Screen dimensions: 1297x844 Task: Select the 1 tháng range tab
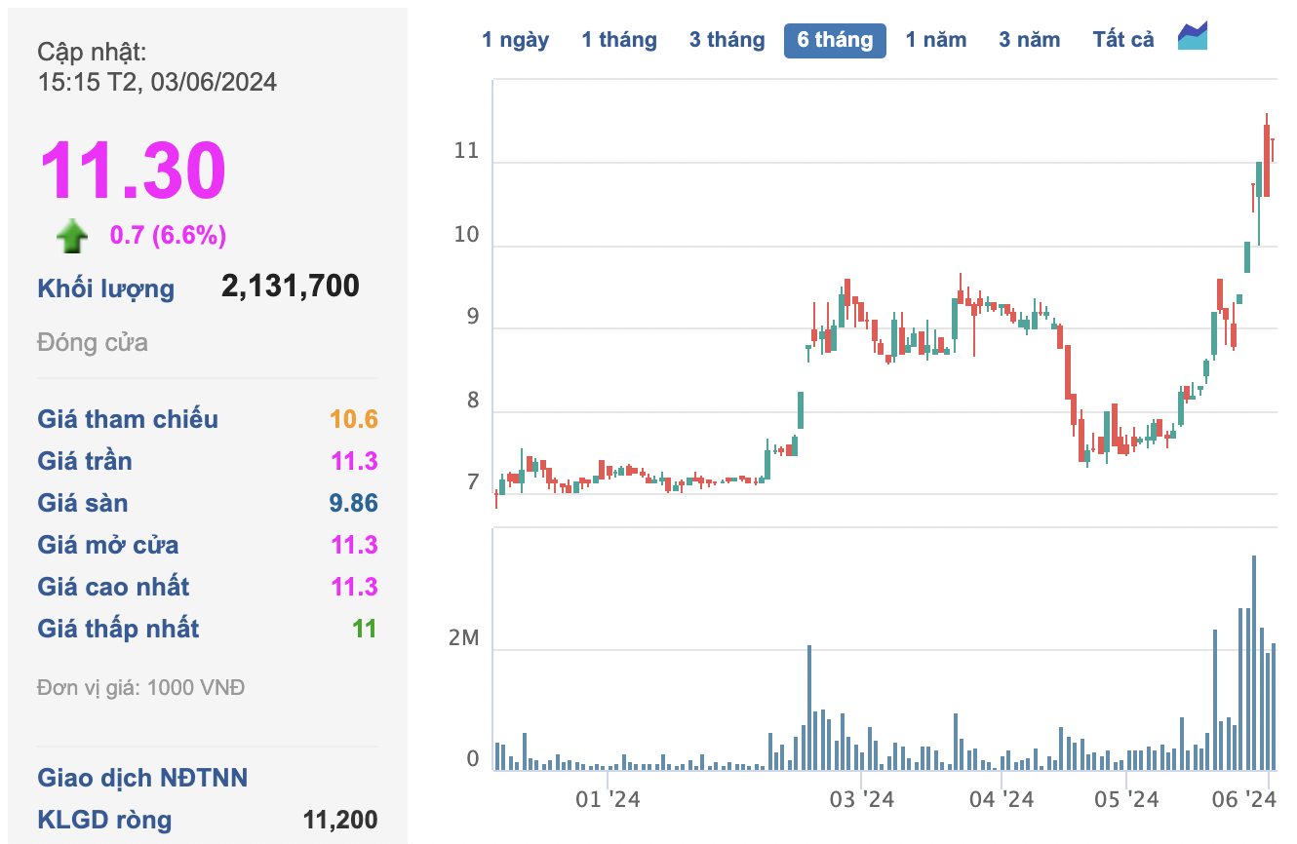click(619, 40)
